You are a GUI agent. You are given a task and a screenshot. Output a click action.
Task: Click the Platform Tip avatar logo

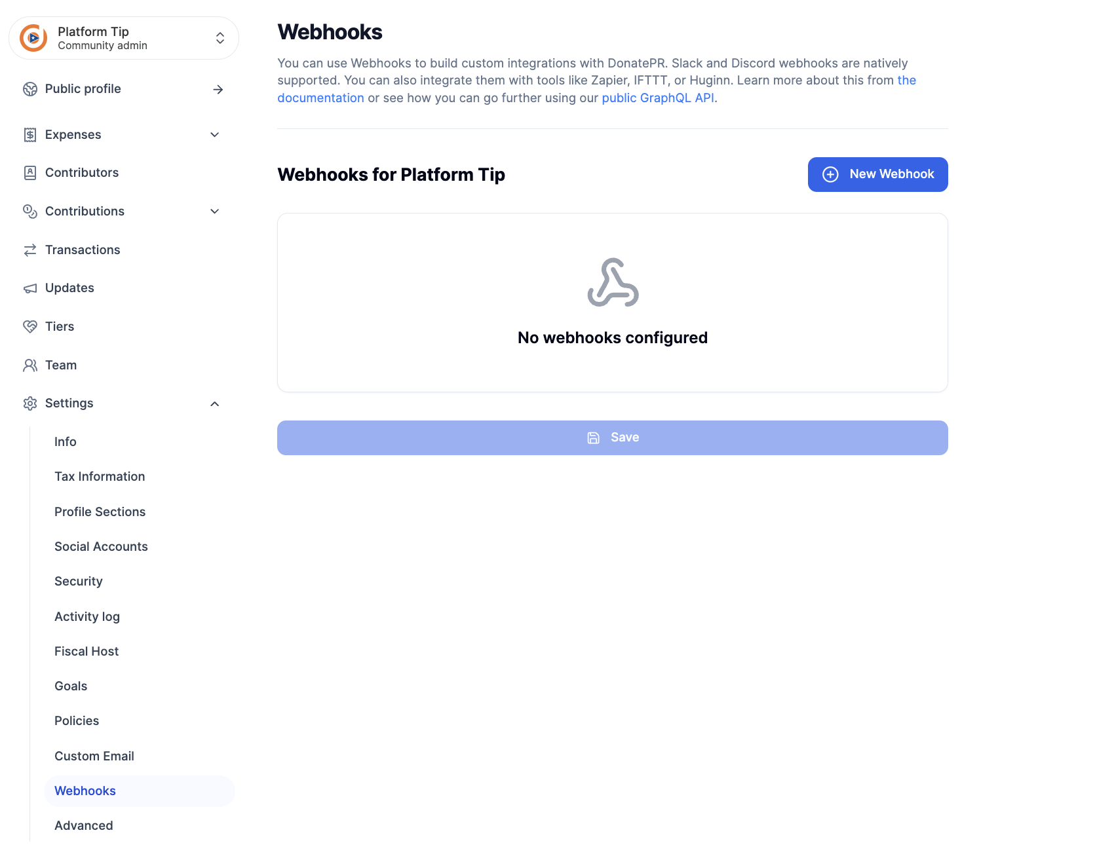33,38
